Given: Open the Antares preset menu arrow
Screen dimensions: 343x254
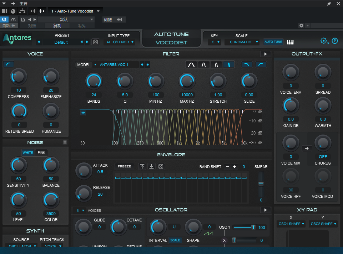Looking at the screenshot, I should coord(39,42).
